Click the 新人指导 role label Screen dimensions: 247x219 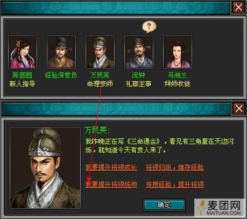tap(23, 84)
